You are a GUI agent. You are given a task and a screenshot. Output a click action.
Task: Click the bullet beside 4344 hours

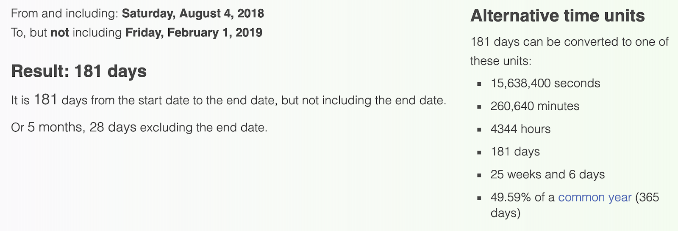[479, 130]
